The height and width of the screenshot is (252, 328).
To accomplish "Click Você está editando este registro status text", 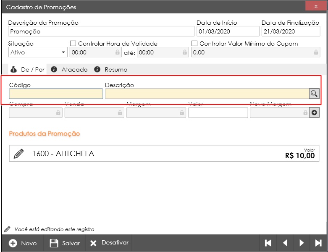I will 54,229.
